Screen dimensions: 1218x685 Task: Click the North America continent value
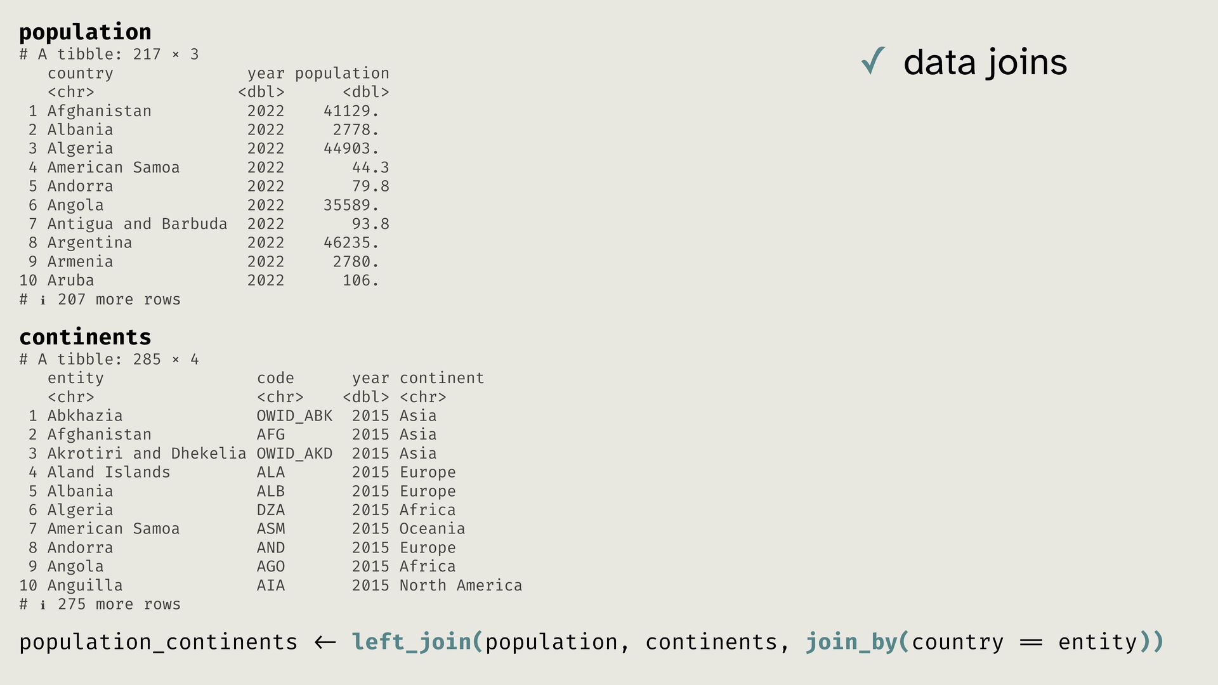point(461,585)
